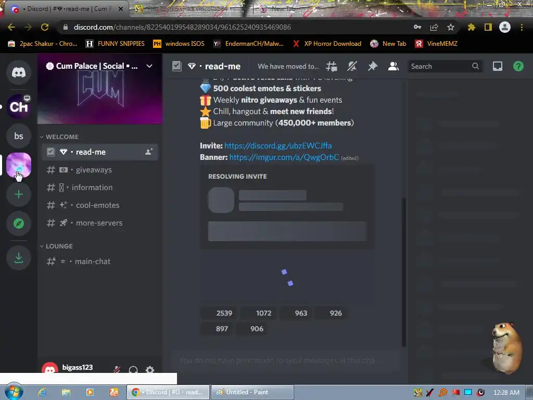The width and height of the screenshot is (533, 400).
Task: Open Discord home direct messages
Action: coord(19,72)
